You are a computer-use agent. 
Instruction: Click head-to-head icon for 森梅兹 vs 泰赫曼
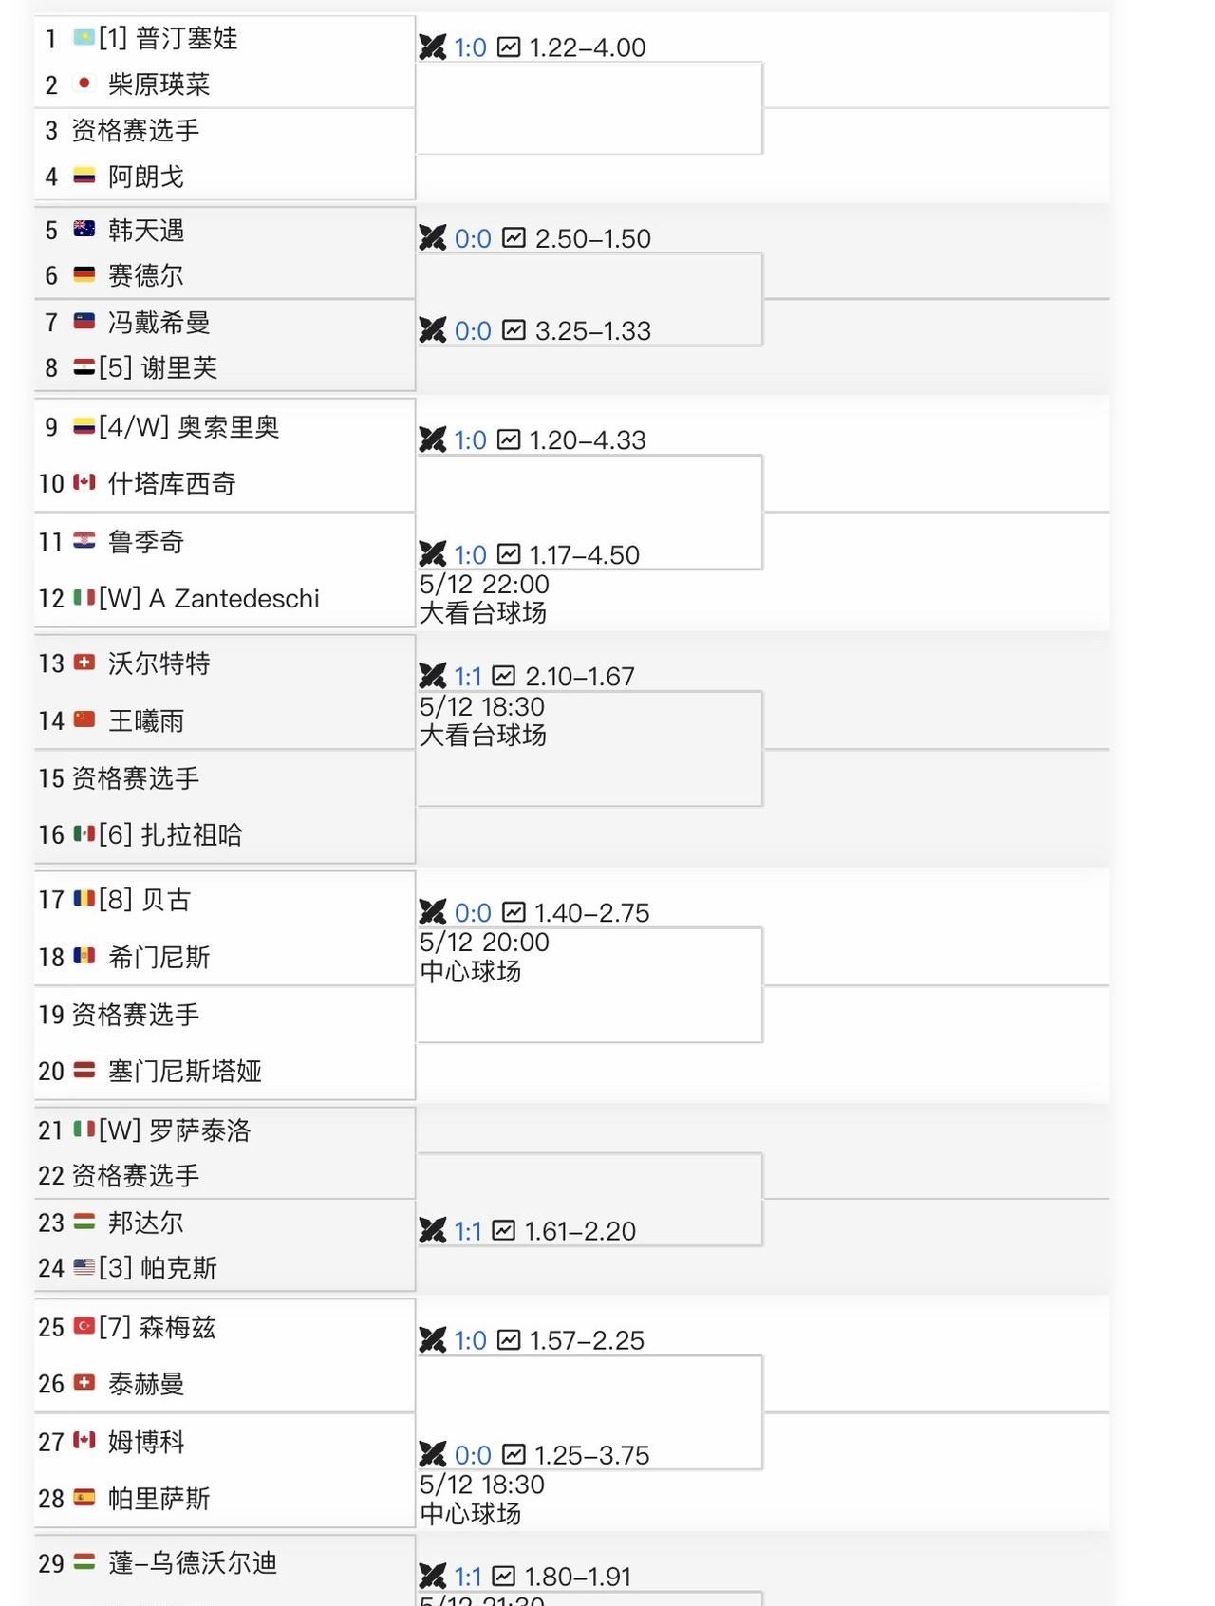(x=433, y=1339)
